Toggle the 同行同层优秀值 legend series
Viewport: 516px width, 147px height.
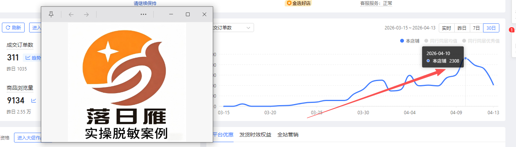pyautogui.click(x=480, y=41)
